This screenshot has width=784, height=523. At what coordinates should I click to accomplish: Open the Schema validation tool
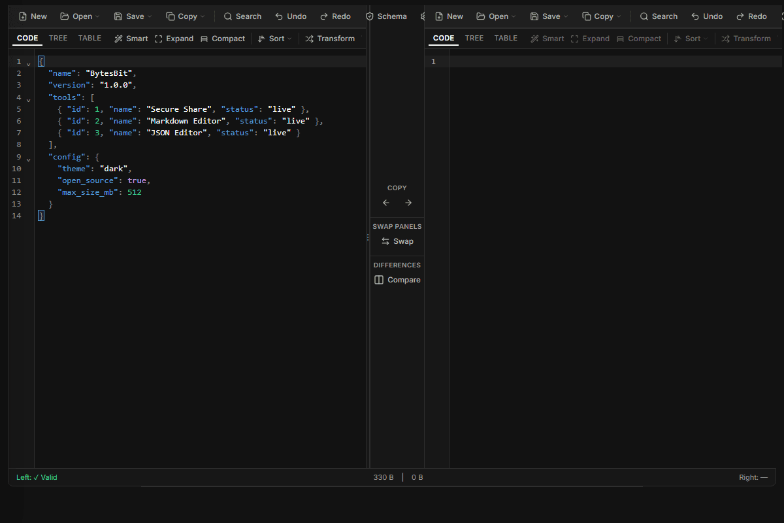click(386, 16)
